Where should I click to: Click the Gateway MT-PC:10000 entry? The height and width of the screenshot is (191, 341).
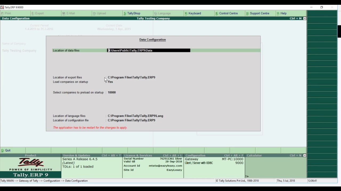[214, 159]
